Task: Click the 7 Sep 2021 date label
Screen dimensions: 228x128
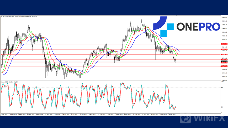Action: point(110,115)
